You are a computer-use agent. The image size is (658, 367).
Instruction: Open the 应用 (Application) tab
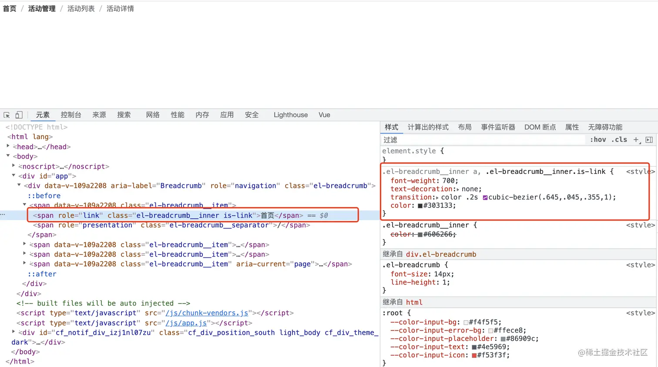point(227,115)
